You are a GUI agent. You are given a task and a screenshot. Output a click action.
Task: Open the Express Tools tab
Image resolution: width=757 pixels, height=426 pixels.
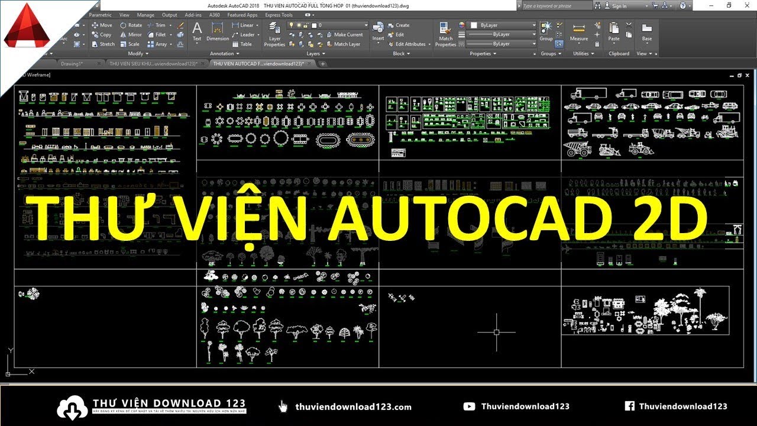[x=279, y=15]
